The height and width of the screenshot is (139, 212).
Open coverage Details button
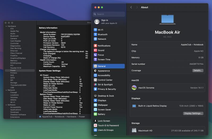pos(198,70)
